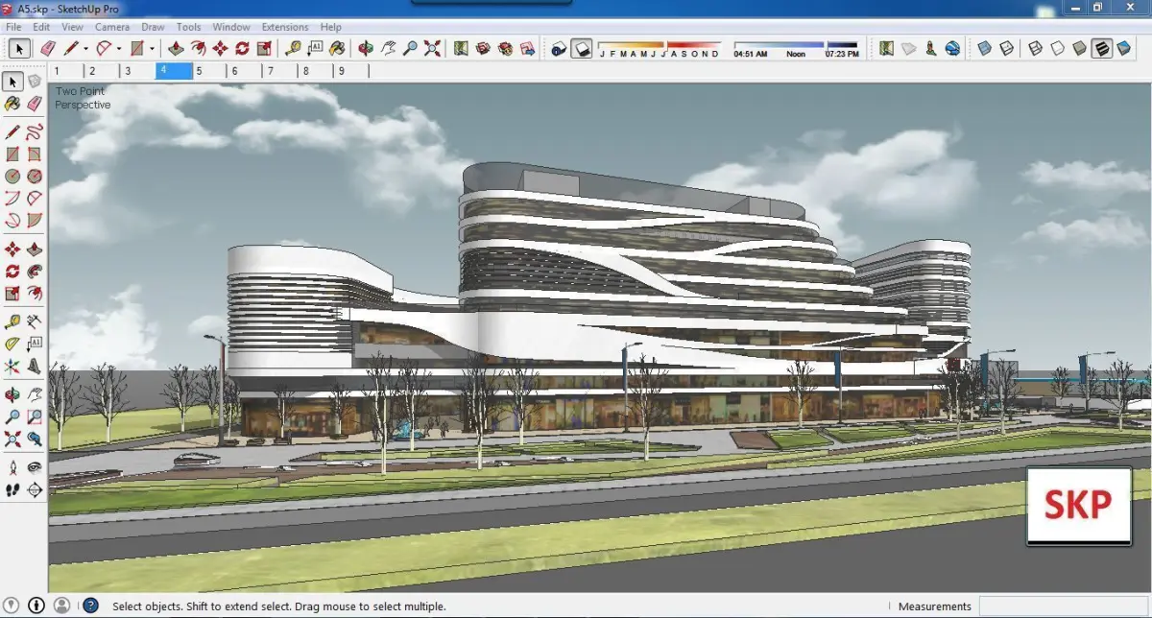The width and height of the screenshot is (1152, 618).
Task: Expand the pencil Line tool dropdown arrow
Action: coord(85,48)
